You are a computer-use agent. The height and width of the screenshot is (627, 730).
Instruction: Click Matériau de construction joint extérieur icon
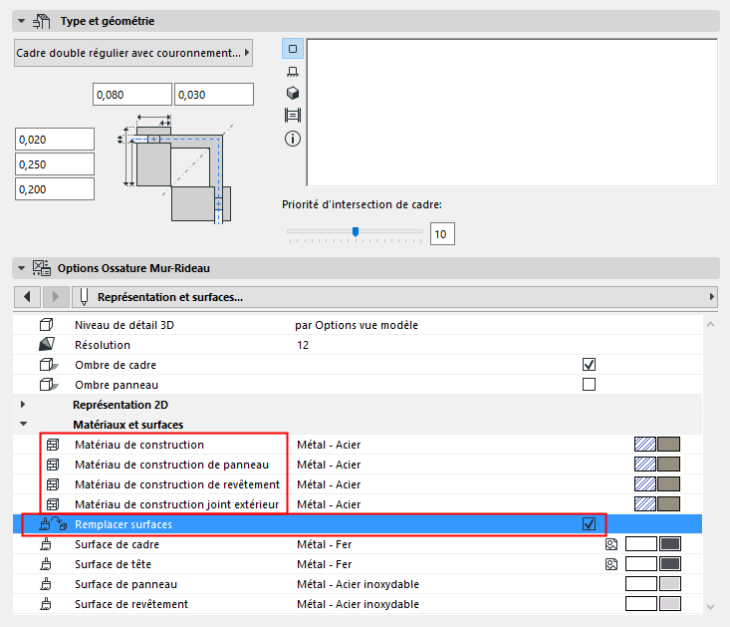53,504
